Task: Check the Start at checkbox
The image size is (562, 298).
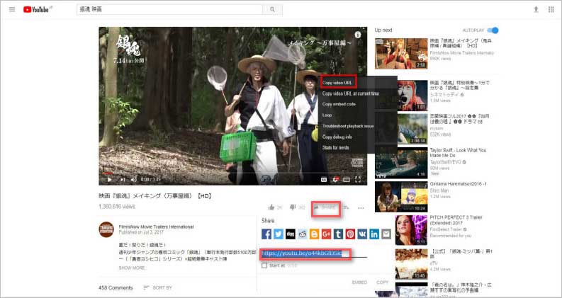Action: click(264, 265)
